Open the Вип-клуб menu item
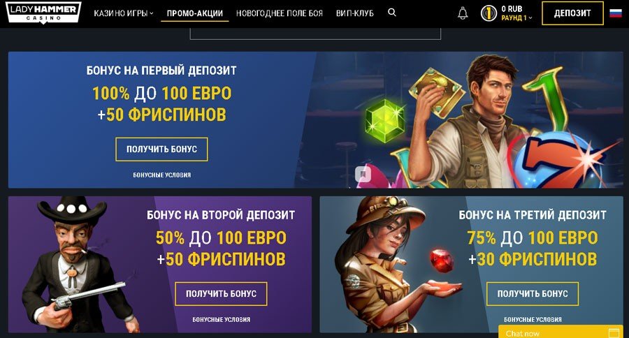 pyautogui.click(x=354, y=13)
